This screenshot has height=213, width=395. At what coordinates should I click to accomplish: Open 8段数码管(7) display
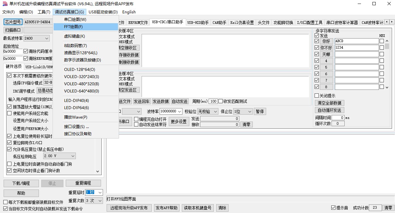point(86,46)
